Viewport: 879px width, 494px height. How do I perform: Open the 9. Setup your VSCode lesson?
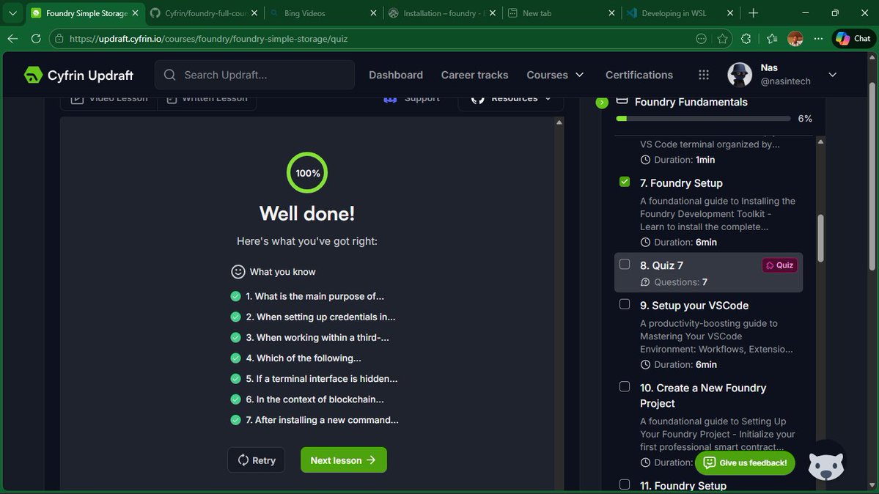point(694,305)
